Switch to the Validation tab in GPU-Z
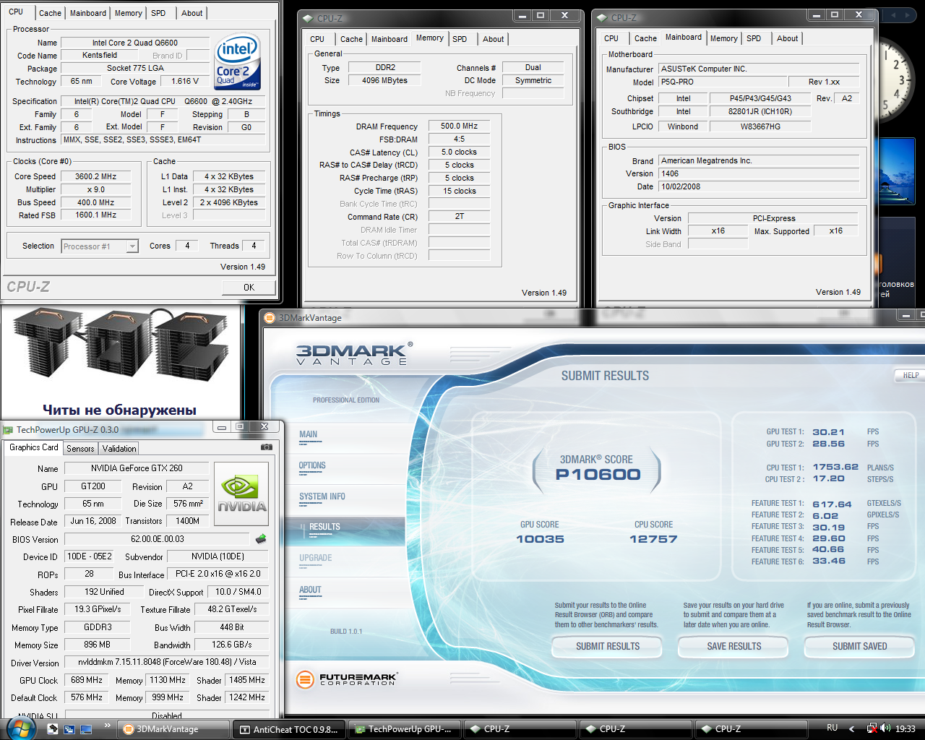Screen dimensions: 925x740 [x=119, y=449]
